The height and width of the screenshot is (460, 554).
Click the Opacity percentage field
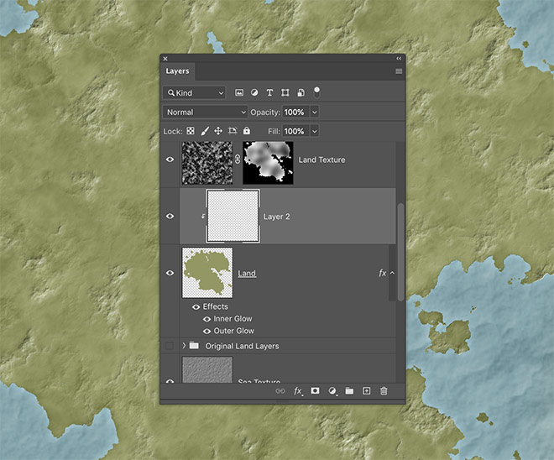click(295, 112)
